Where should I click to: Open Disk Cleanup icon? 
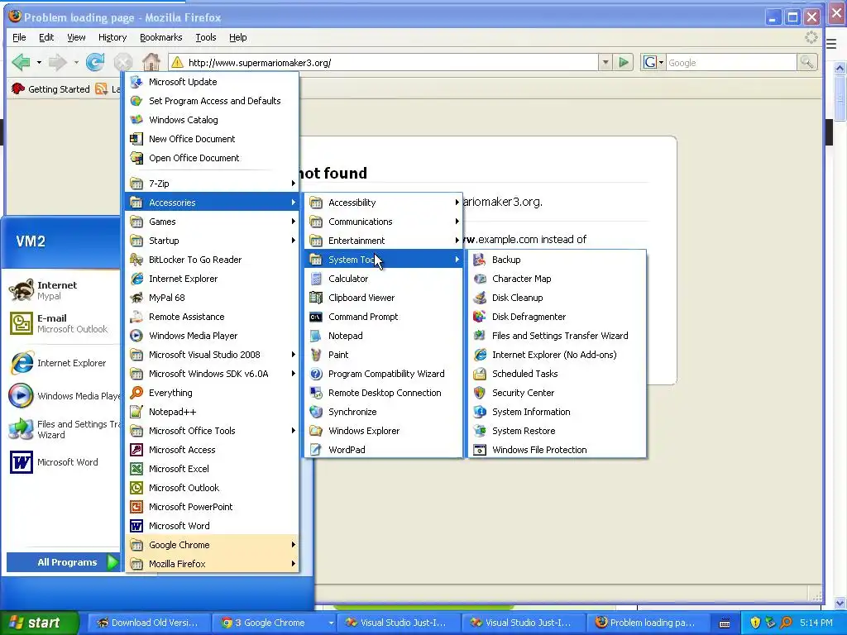[480, 298]
